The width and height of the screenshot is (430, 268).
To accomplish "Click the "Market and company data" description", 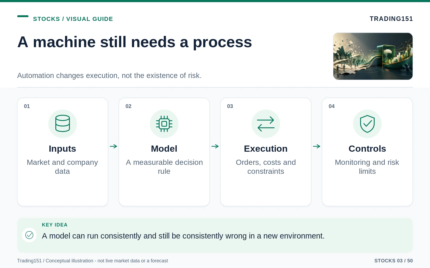I will 63,167.
